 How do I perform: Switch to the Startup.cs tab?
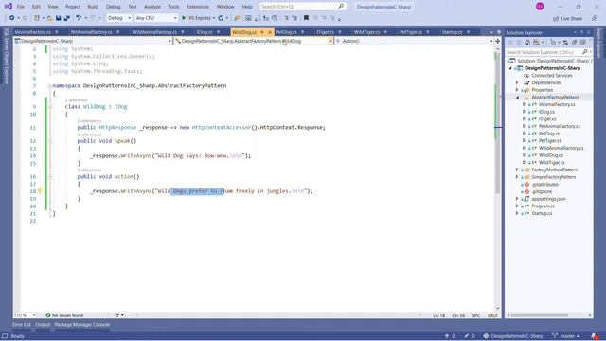click(452, 32)
